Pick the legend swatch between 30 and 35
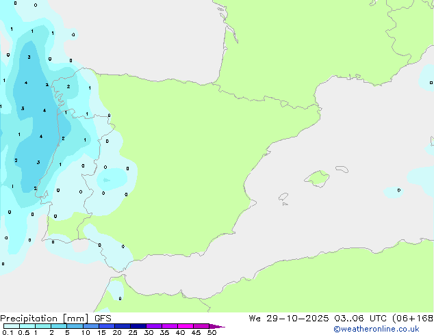The image size is (434, 335). point(154,326)
